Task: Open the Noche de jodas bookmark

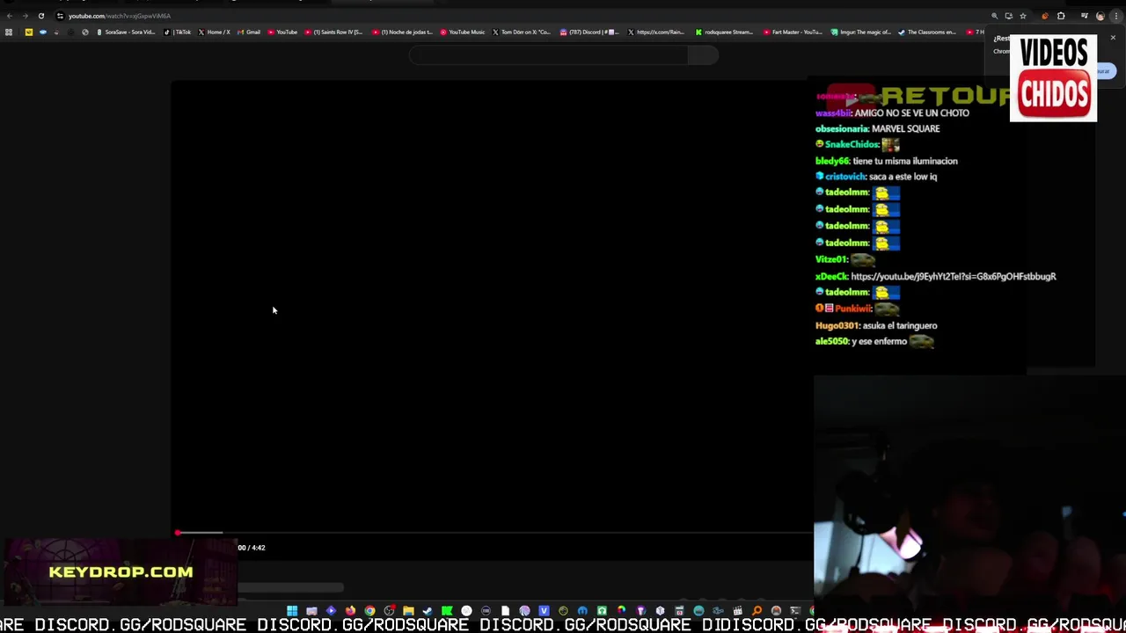Action: click(403, 33)
